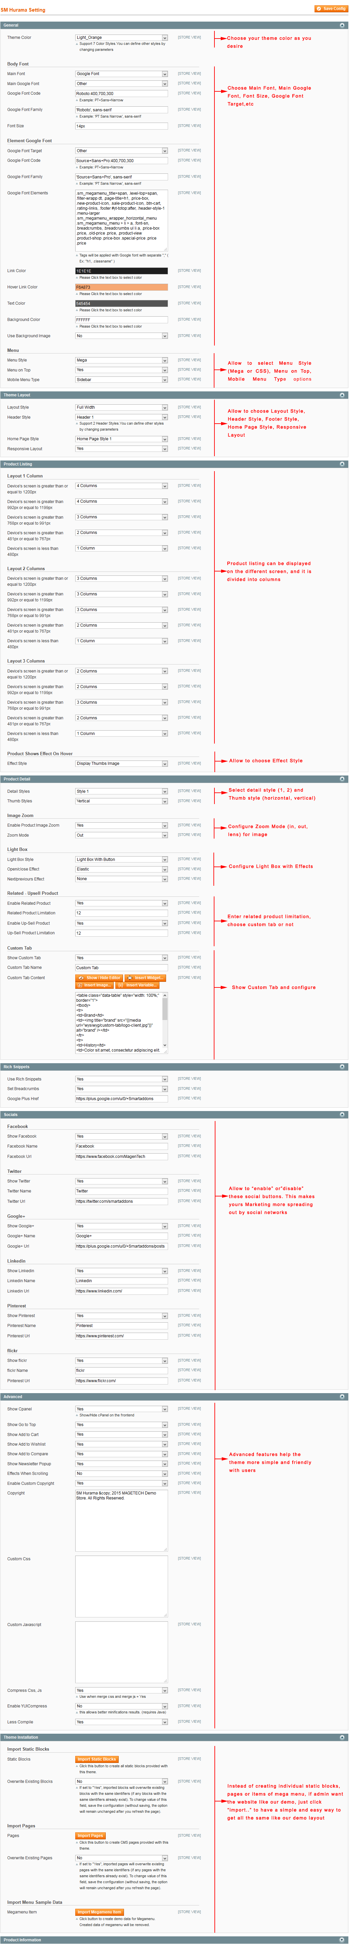Open Thumb Styles dropdown showing Vertical

(121, 801)
